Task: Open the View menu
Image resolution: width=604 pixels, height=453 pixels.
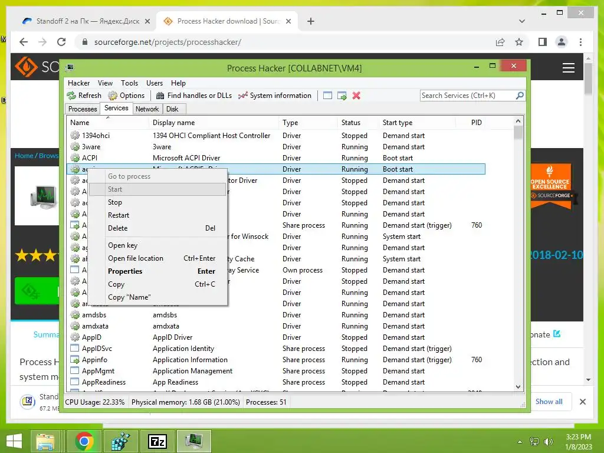Action: pyautogui.click(x=105, y=83)
